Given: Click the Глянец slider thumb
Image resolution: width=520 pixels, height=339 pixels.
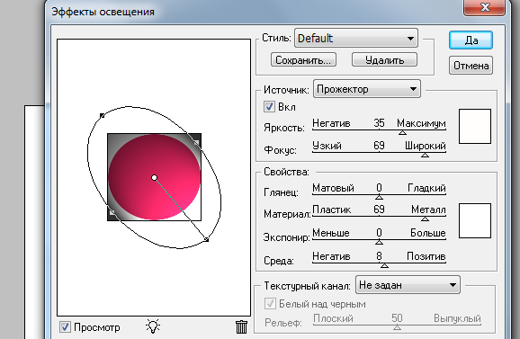Looking at the screenshot, I should (x=379, y=197).
